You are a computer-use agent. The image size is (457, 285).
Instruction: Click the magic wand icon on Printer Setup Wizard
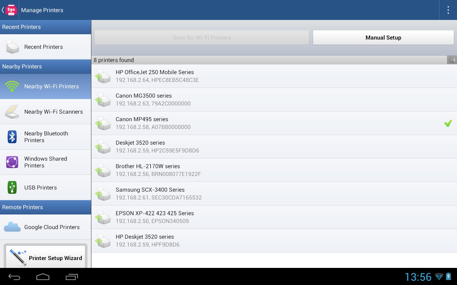point(18,258)
